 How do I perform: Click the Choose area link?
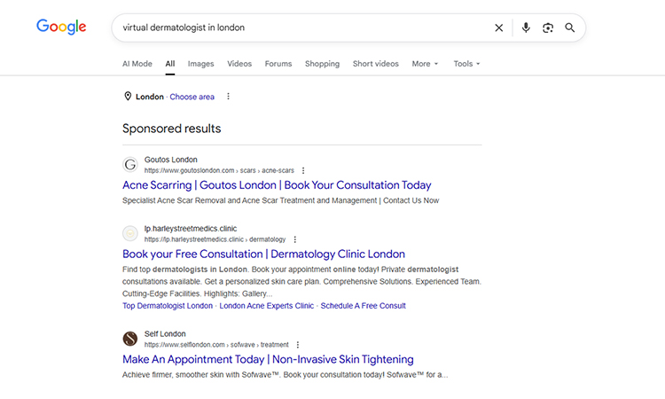click(x=192, y=97)
